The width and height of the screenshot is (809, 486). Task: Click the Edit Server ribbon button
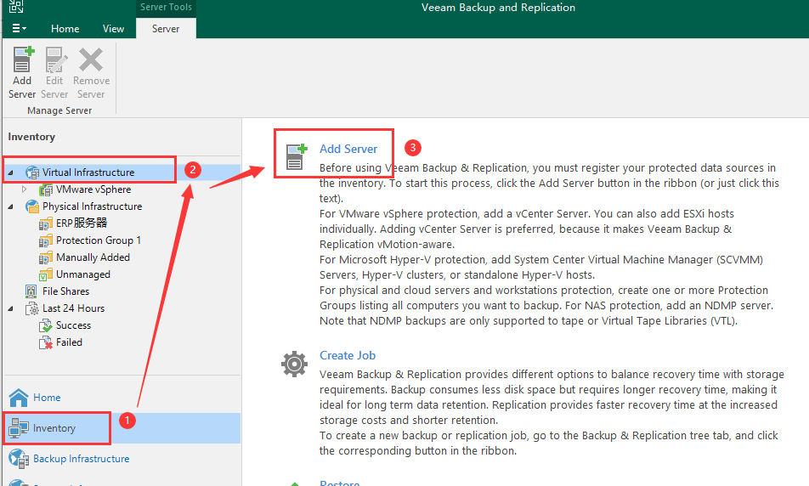[54, 73]
